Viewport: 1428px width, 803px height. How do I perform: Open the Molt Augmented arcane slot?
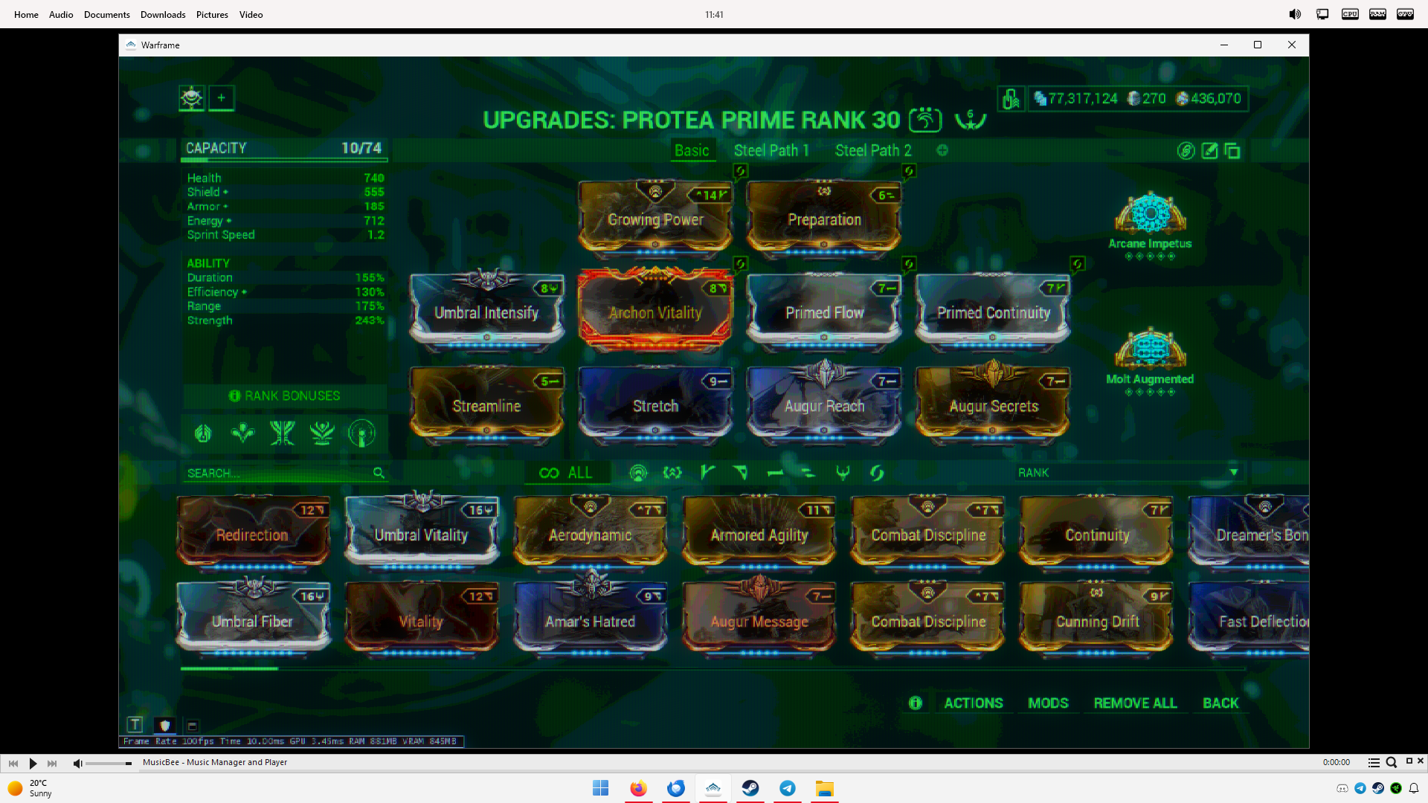point(1150,350)
